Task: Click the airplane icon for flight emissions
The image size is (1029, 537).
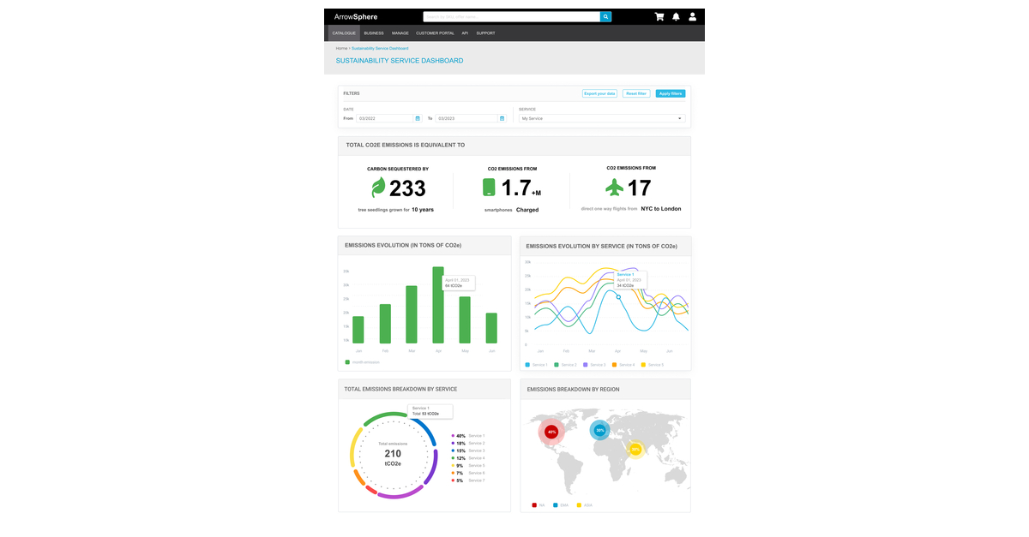Action: 613,188
